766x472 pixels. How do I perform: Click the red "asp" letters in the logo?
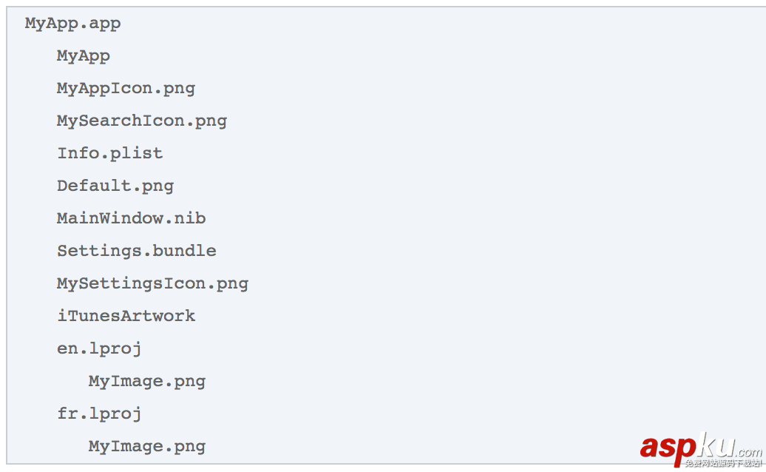(x=668, y=448)
